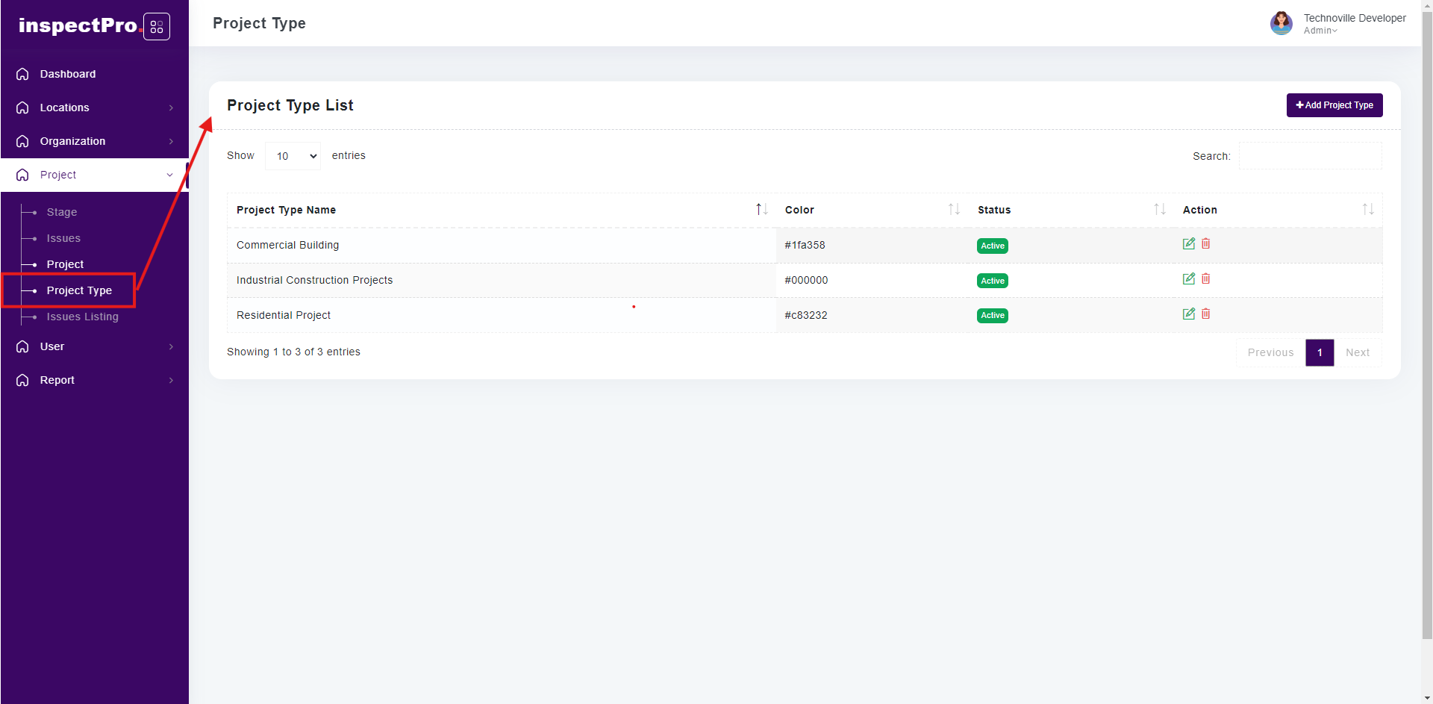Screen dimensions: 1433x704
Task: Click the sidebar grid toggle icon
Action: coord(157,27)
